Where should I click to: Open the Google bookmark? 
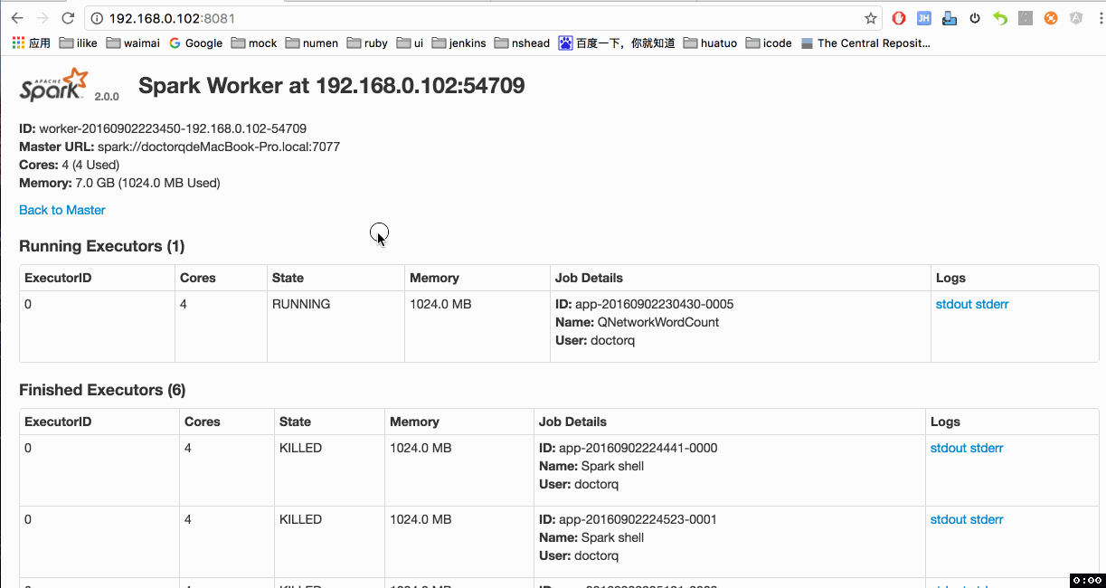[x=195, y=43]
